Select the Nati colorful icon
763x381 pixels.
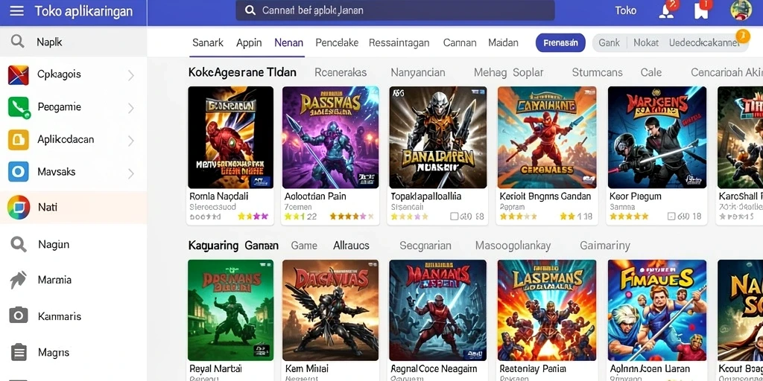(x=19, y=208)
